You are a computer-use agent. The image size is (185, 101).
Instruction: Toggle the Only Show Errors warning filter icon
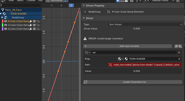[x=126, y=1]
